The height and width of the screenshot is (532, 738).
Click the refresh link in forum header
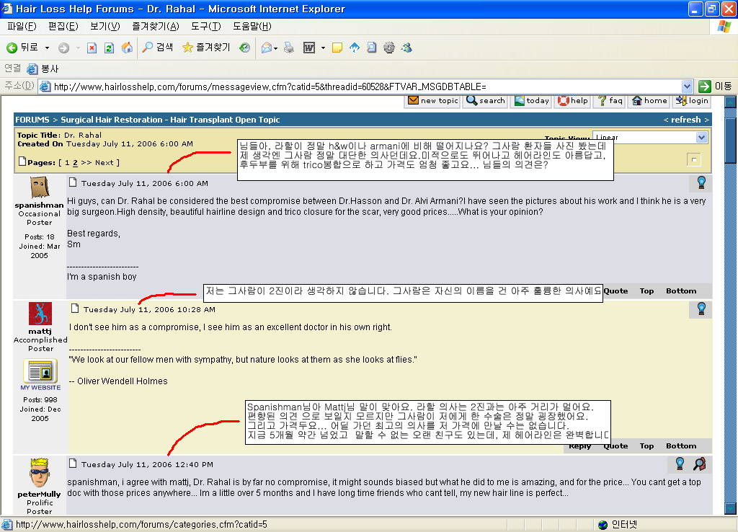[x=686, y=120]
